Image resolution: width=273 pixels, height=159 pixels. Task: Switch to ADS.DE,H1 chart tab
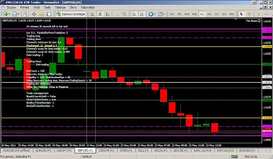[180, 150]
